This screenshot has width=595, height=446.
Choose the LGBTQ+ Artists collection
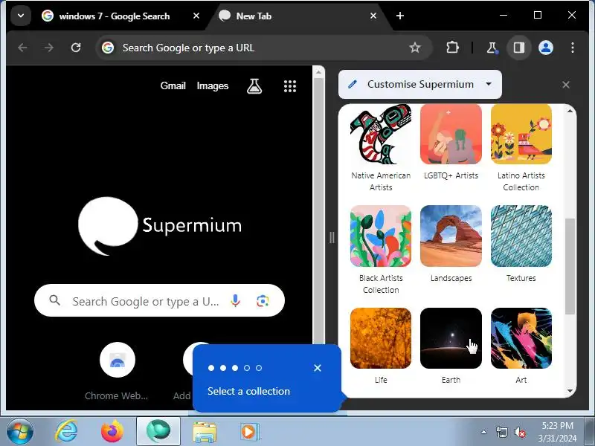point(451,142)
